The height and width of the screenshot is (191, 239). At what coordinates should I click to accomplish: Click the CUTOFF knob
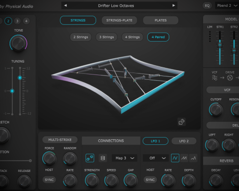pos(216,109)
